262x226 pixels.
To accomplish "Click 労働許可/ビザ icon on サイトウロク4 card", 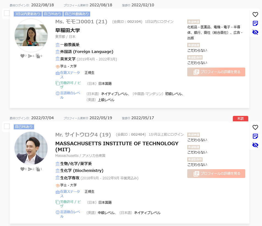I will pos(57,202).
